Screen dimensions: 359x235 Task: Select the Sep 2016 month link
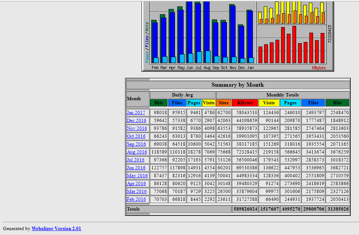(x=136, y=144)
